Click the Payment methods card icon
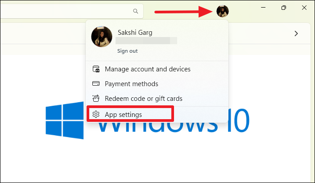This screenshot has height=183, width=315. point(96,83)
